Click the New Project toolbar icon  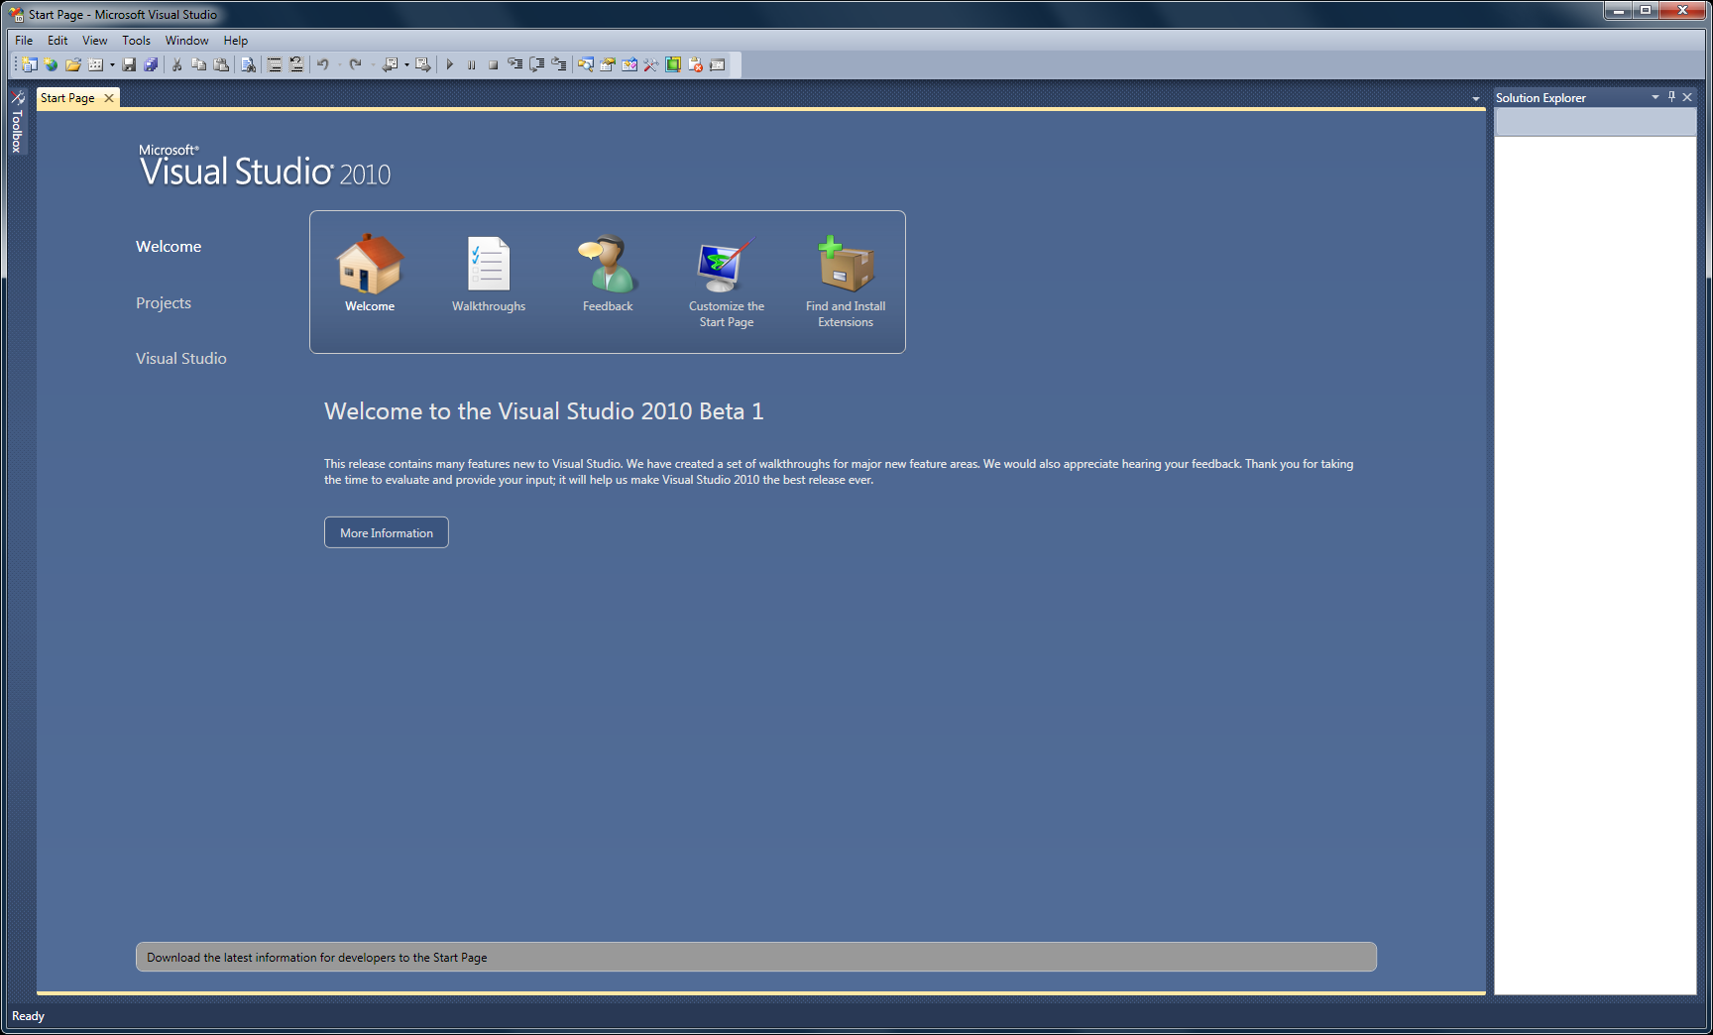(29, 64)
